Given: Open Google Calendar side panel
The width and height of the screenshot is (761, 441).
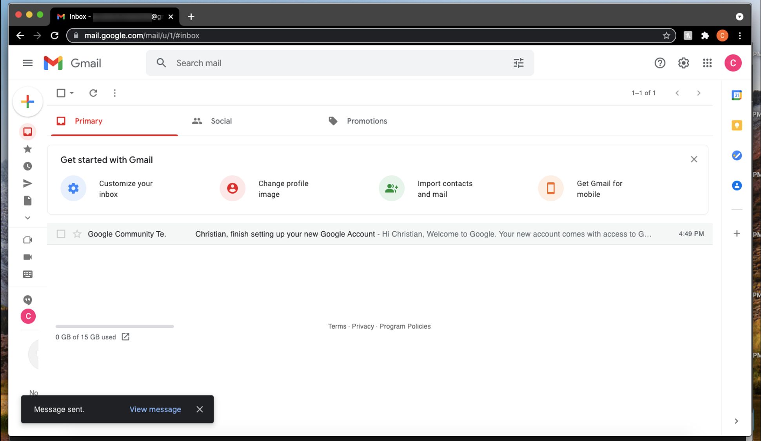Looking at the screenshot, I should [x=737, y=95].
